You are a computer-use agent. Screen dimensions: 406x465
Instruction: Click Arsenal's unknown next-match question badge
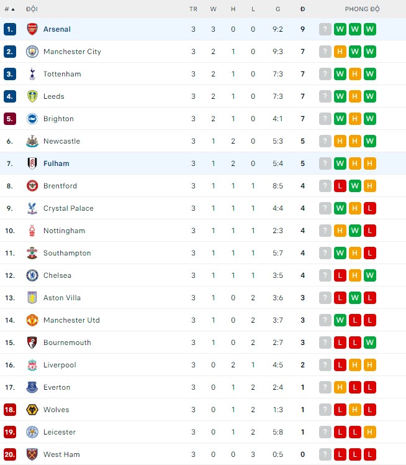[x=325, y=29]
